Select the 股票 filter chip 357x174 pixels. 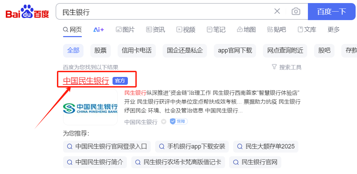[100, 50]
